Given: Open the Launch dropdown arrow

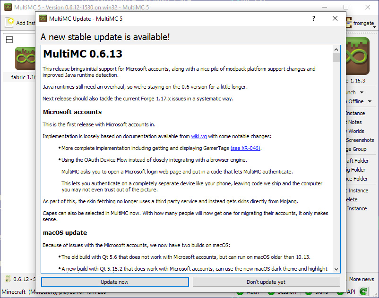Looking at the screenshot, I should (x=362, y=92).
